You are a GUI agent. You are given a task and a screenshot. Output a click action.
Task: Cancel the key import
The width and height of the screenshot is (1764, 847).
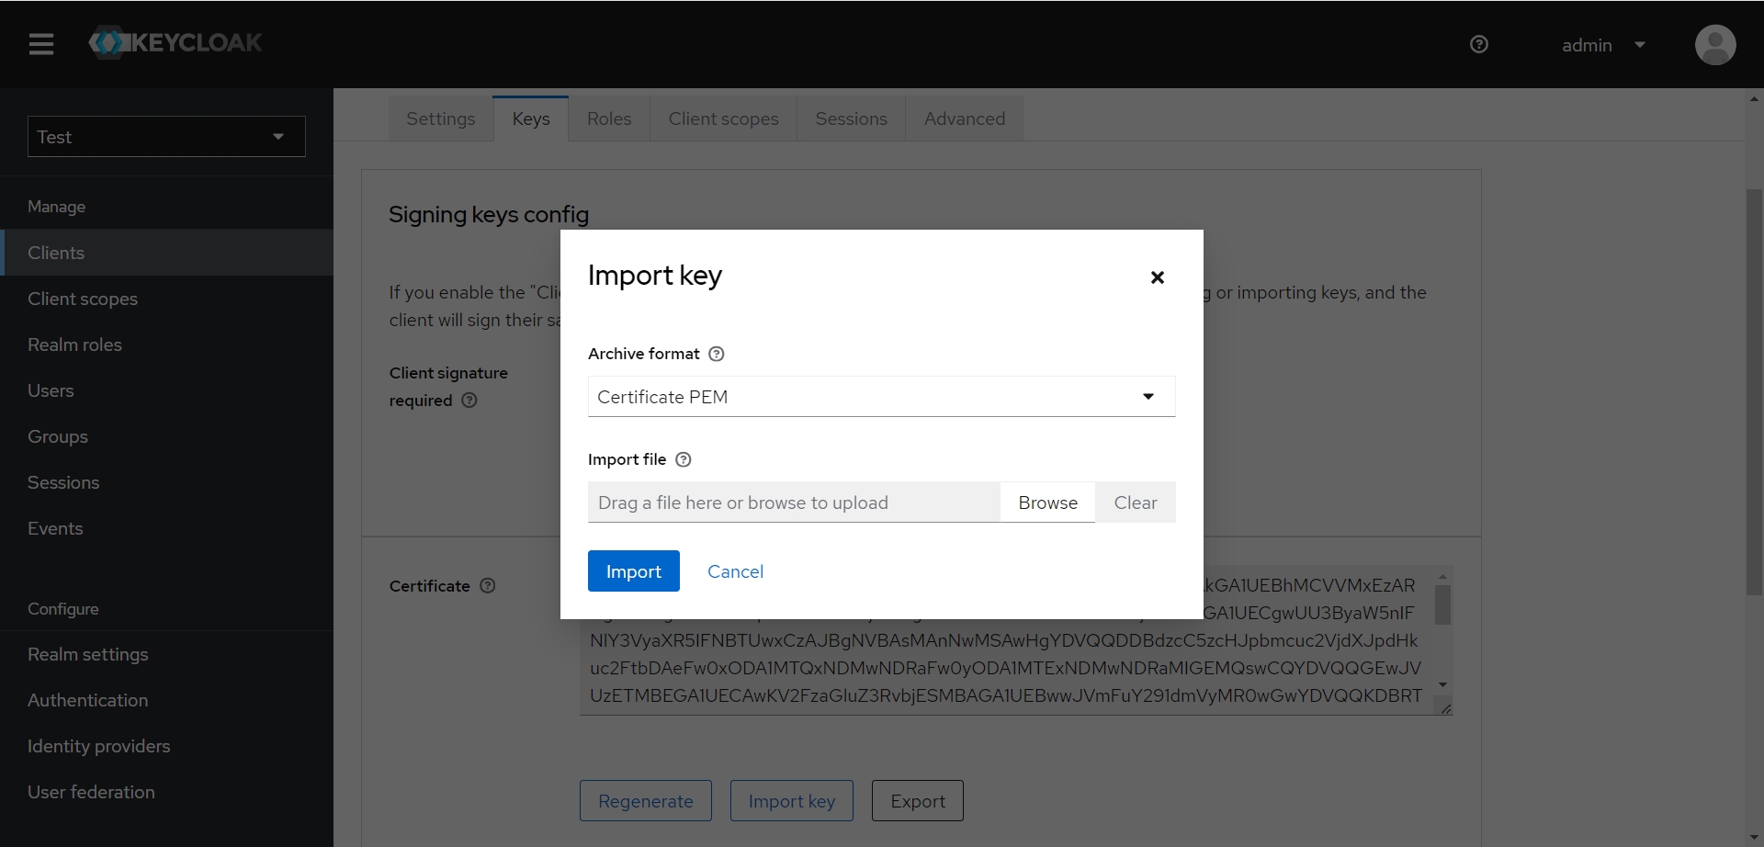(735, 571)
